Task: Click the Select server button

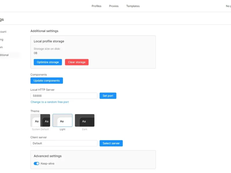Action: pyautogui.click(x=111, y=143)
